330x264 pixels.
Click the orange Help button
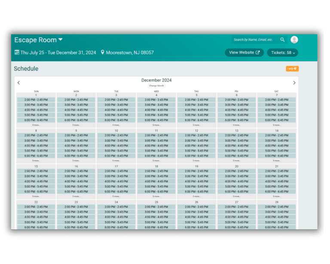click(292, 69)
